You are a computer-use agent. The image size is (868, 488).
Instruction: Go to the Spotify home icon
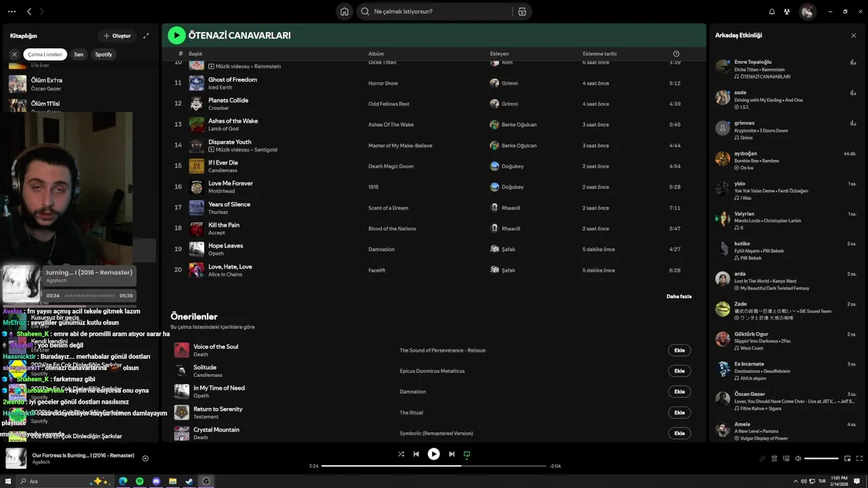[x=344, y=12]
